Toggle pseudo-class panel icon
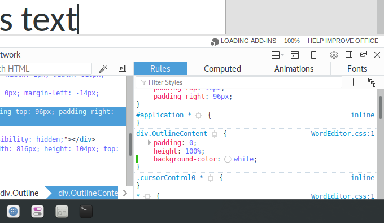384x223 pixels. point(373,82)
